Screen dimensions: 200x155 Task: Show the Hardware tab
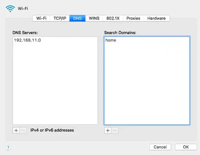157,18
